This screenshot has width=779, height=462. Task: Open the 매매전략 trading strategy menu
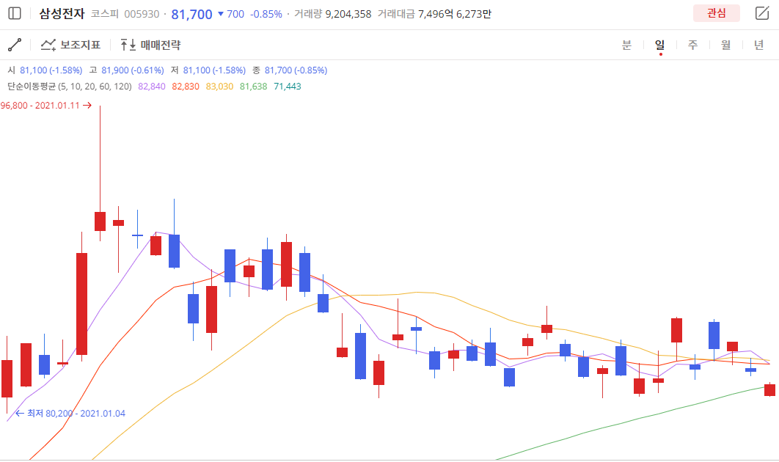click(150, 45)
